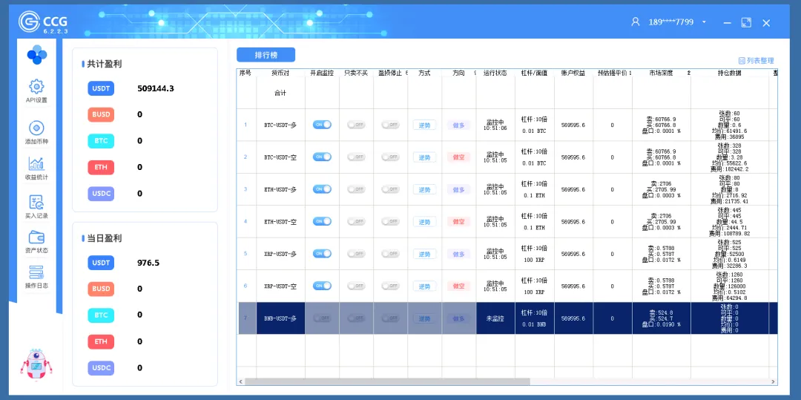Viewport: 801px width, 400px height.
Task: Toggle 只卖不买 switch for BTC-USDT-多
Action: 356,125
